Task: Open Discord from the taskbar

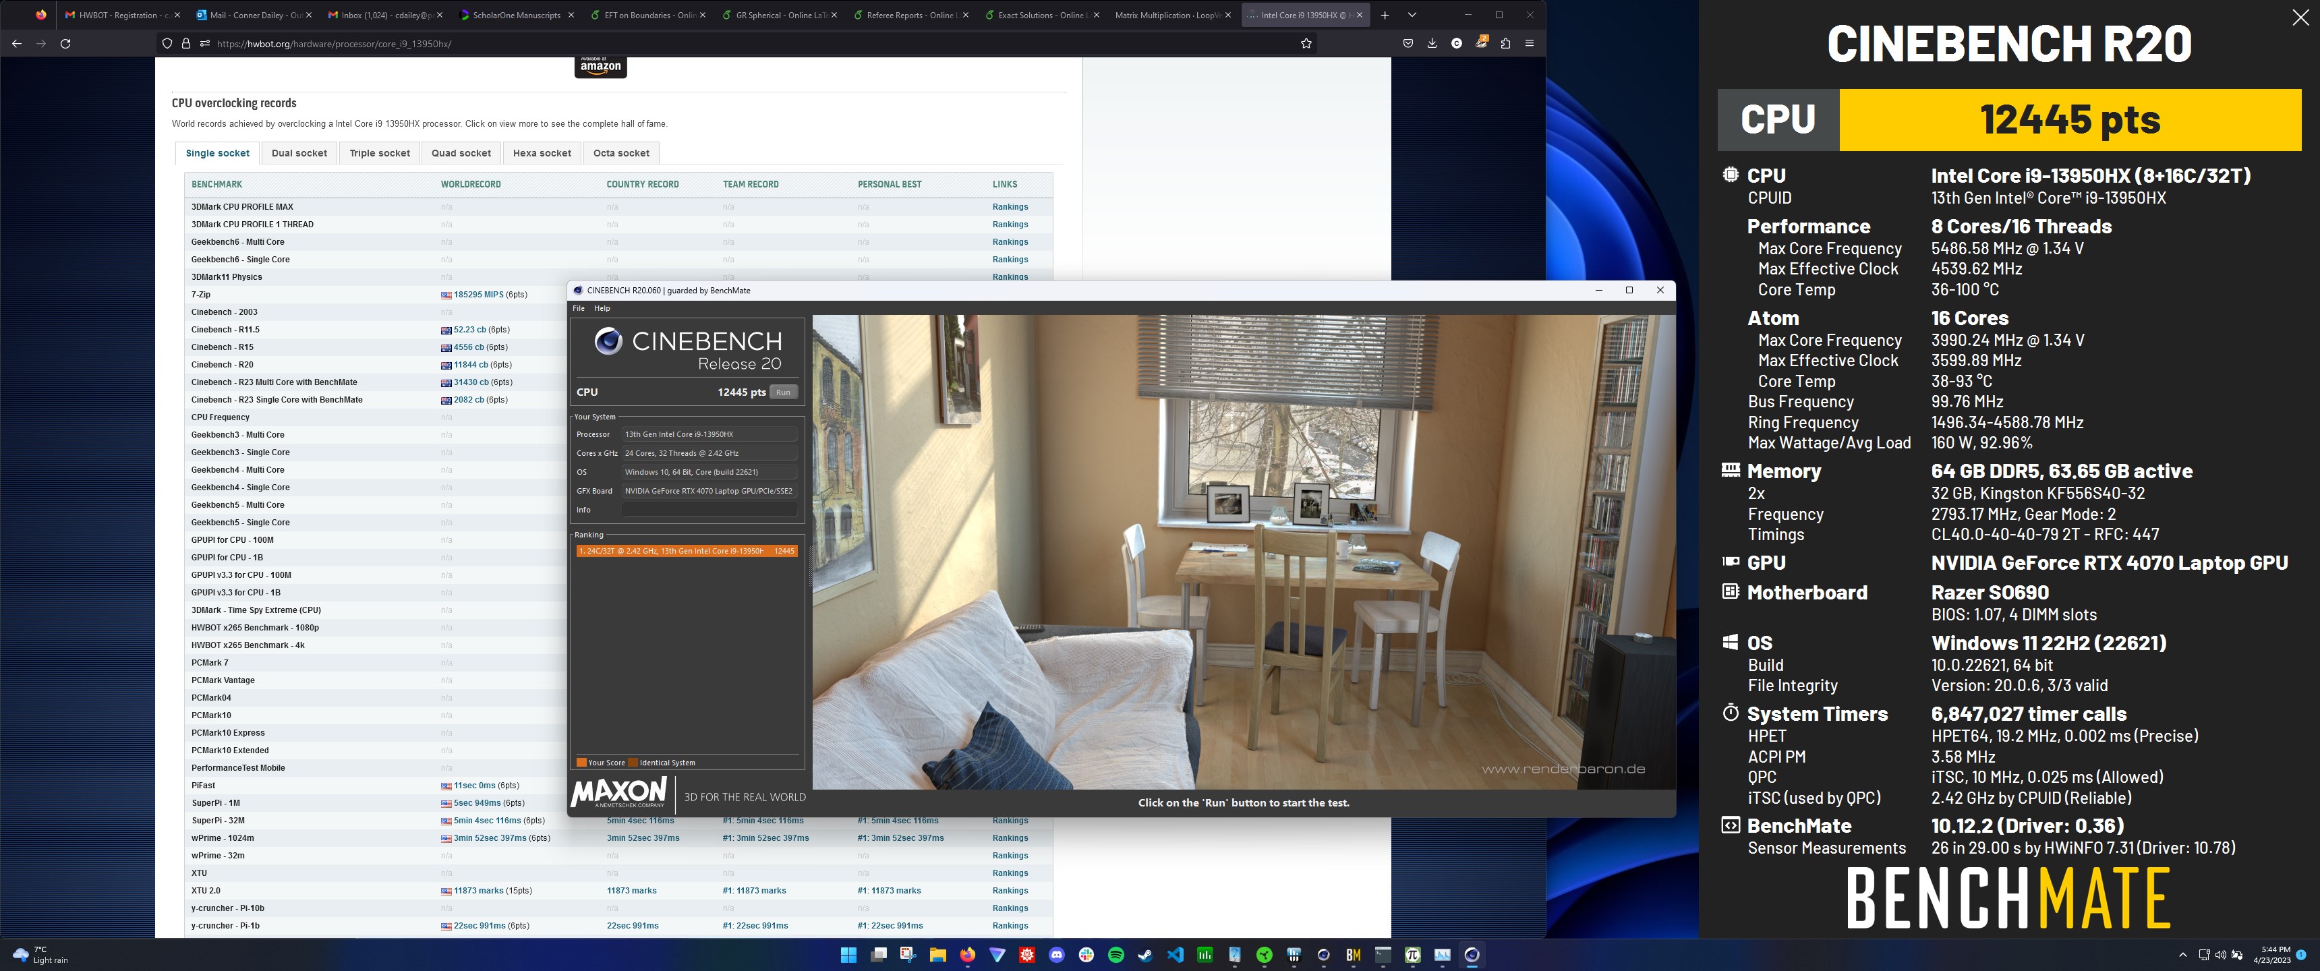Action: pyautogui.click(x=1056, y=955)
